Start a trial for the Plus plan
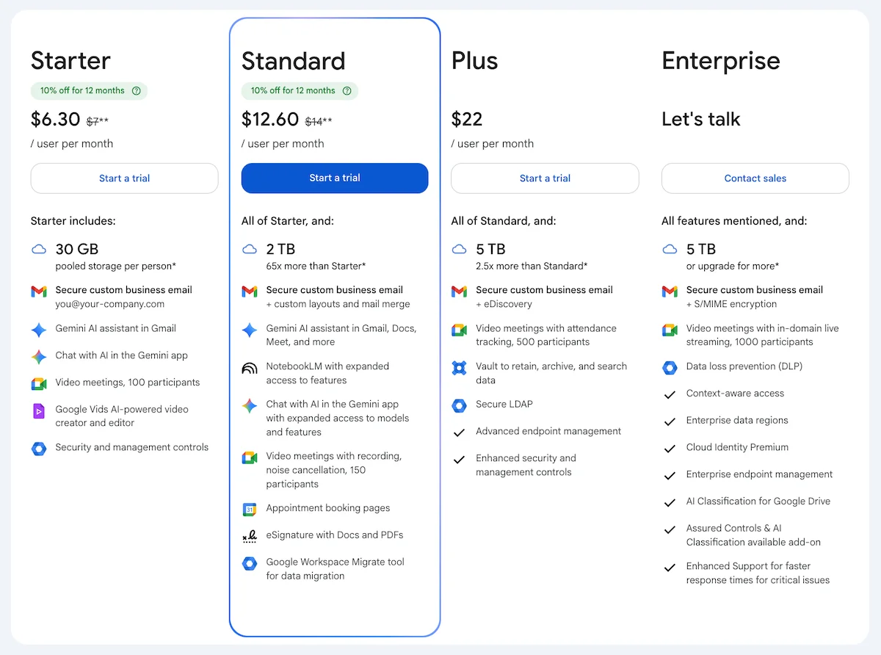881x655 pixels. point(544,178)
